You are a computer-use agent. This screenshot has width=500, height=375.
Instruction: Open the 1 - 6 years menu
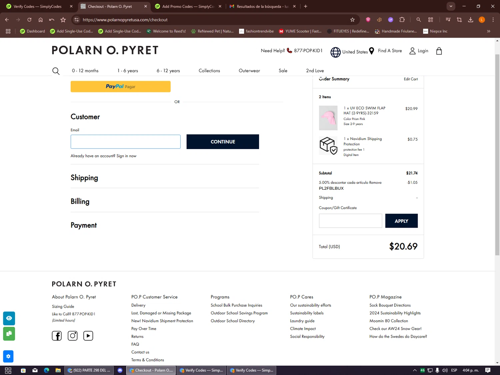[128, 71]
